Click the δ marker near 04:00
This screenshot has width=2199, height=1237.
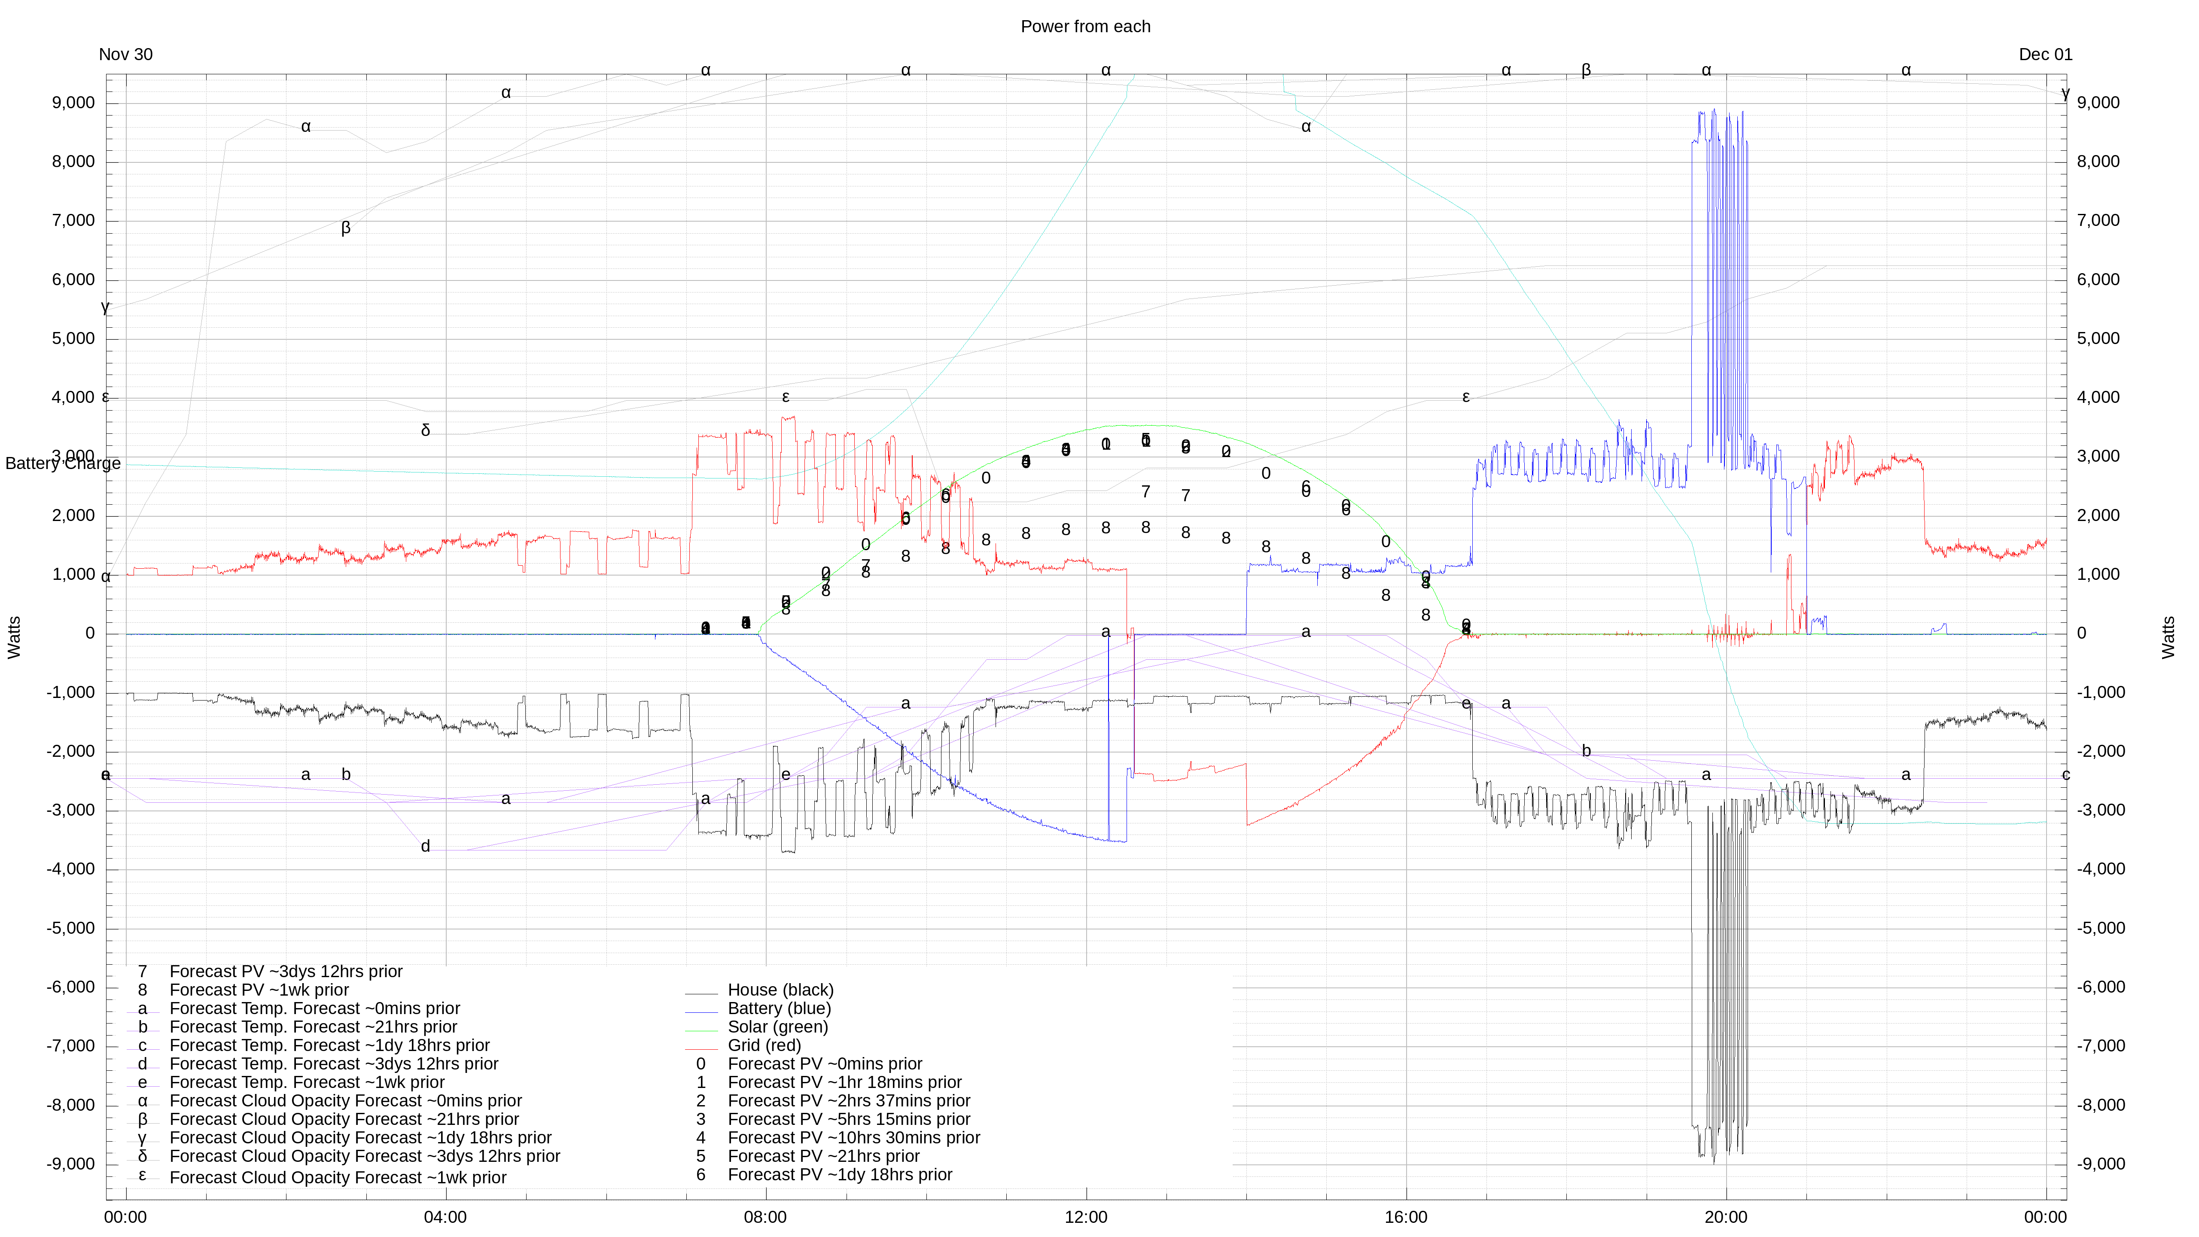(x=425, y=430)
